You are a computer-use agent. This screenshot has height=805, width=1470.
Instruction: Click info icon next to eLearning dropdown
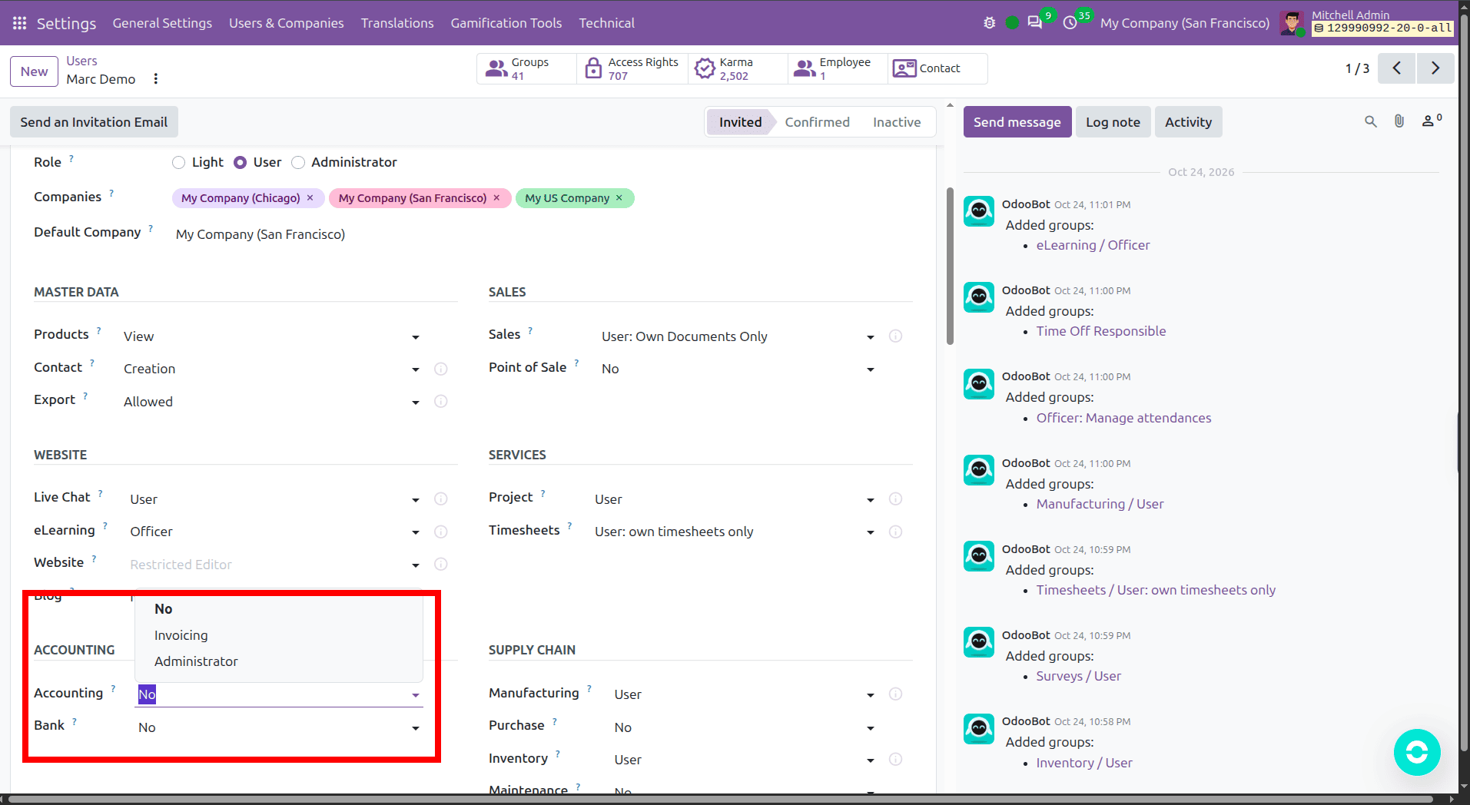[441, 532]
